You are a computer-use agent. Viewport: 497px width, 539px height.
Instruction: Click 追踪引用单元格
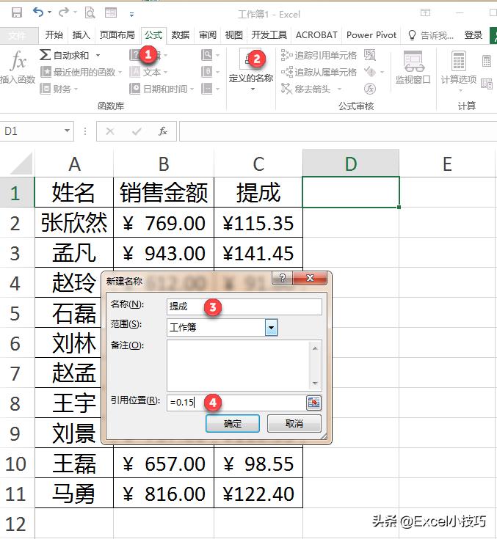[x=319, y=55]
